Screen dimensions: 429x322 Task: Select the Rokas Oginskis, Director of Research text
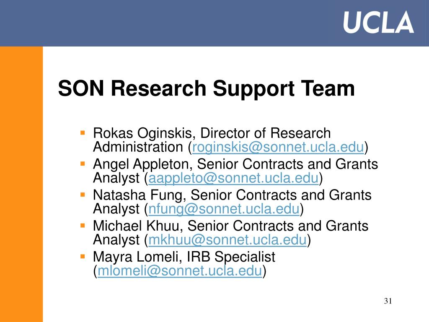coord(212,133)
